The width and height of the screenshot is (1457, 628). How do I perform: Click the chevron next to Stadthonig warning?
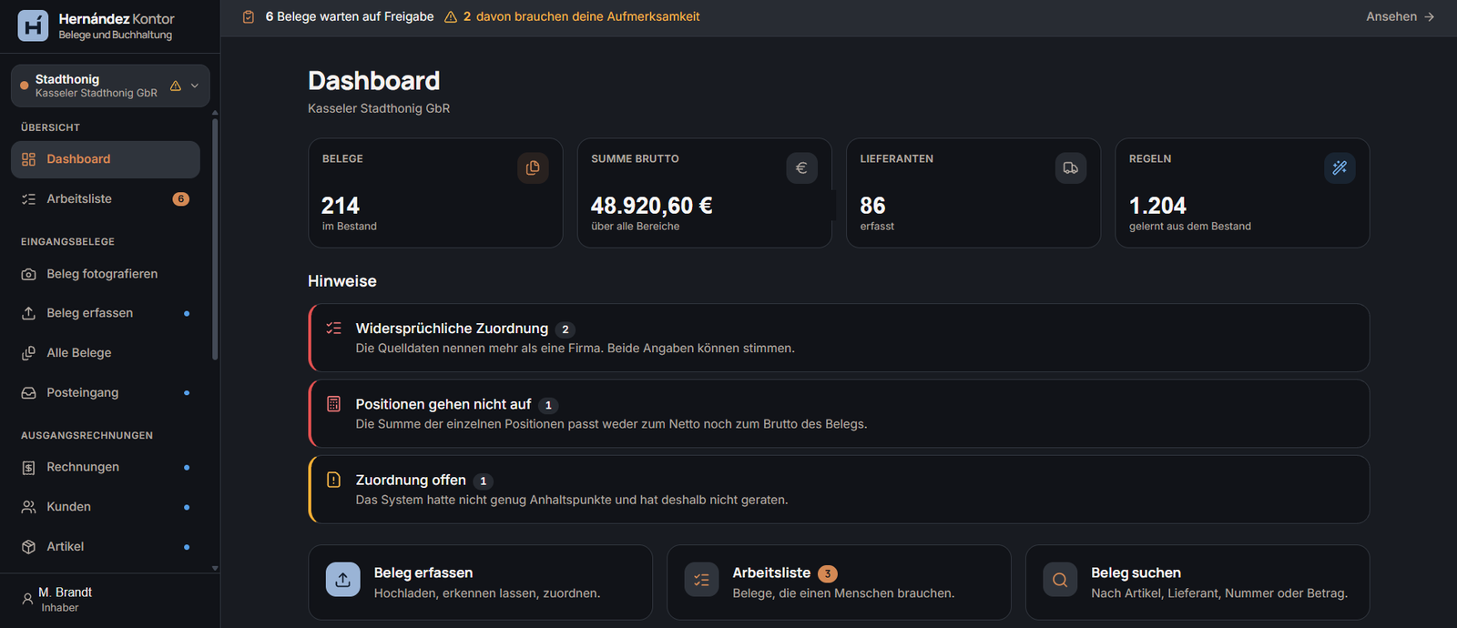point(195,86)
